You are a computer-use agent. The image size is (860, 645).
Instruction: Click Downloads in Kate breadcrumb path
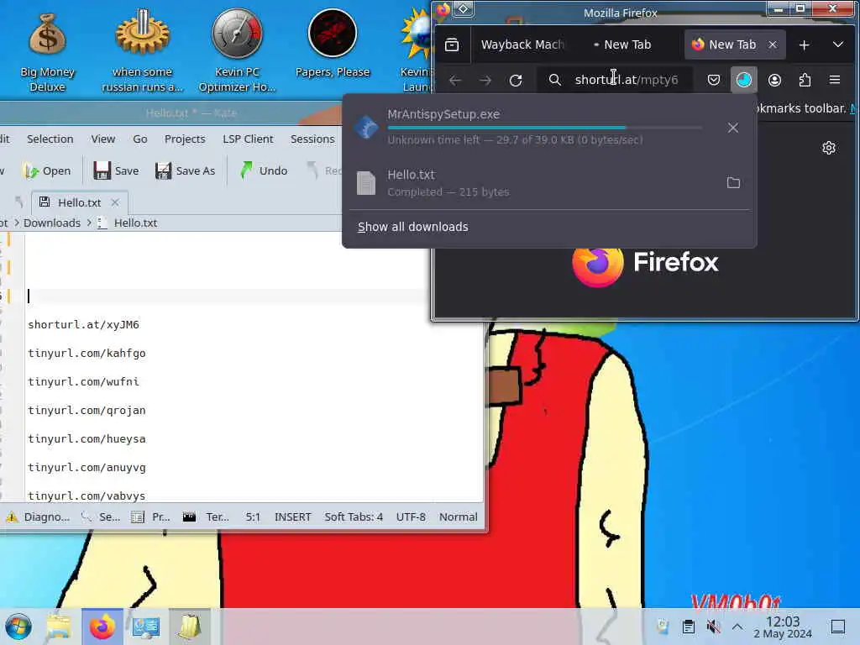pyautogui.click(x=52, y=223)
